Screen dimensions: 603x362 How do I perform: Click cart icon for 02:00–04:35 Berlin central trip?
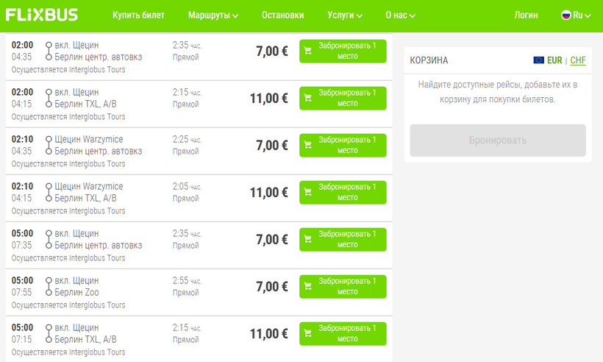point(308,52)
